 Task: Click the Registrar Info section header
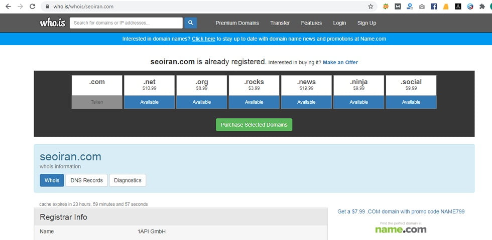pyautogui.click(x=181, y=217)
